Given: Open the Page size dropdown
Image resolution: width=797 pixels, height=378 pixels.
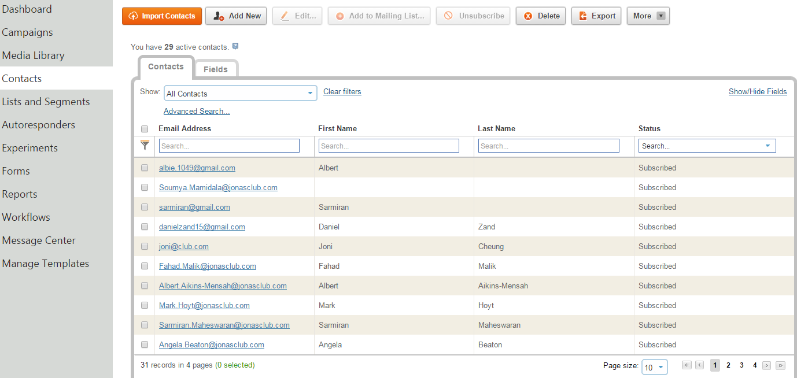Looking at the screenshot, I should click(655, 368).
